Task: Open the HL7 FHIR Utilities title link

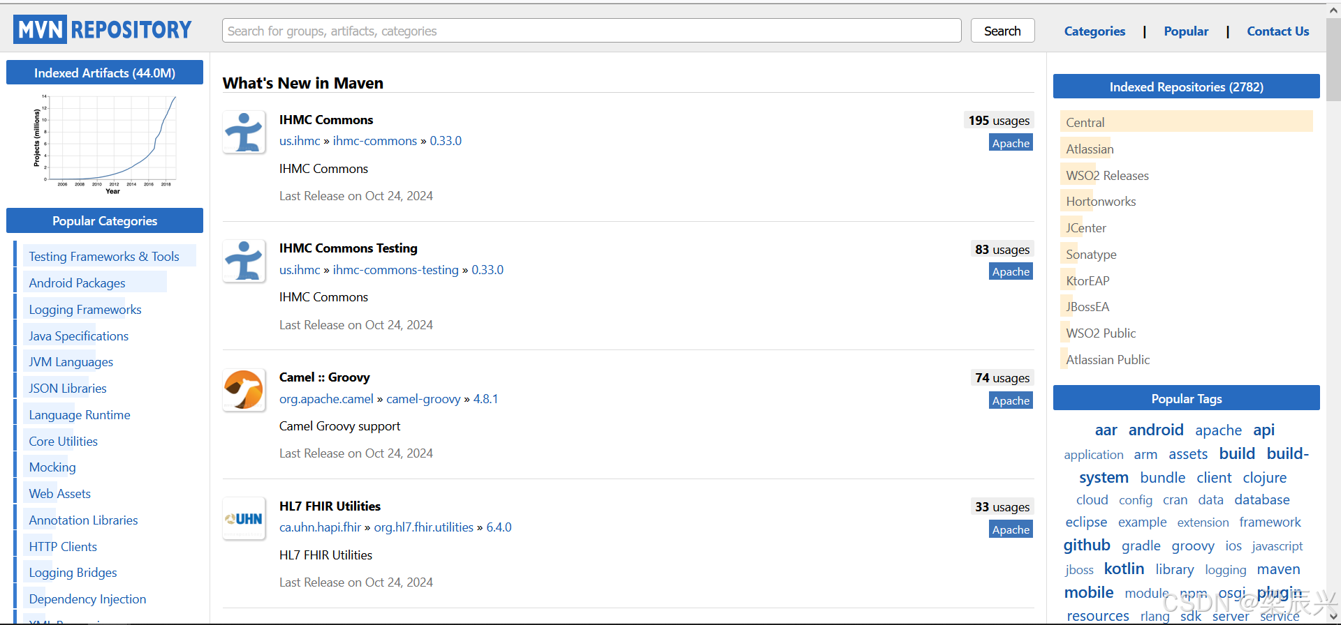Action: point(330,506)
